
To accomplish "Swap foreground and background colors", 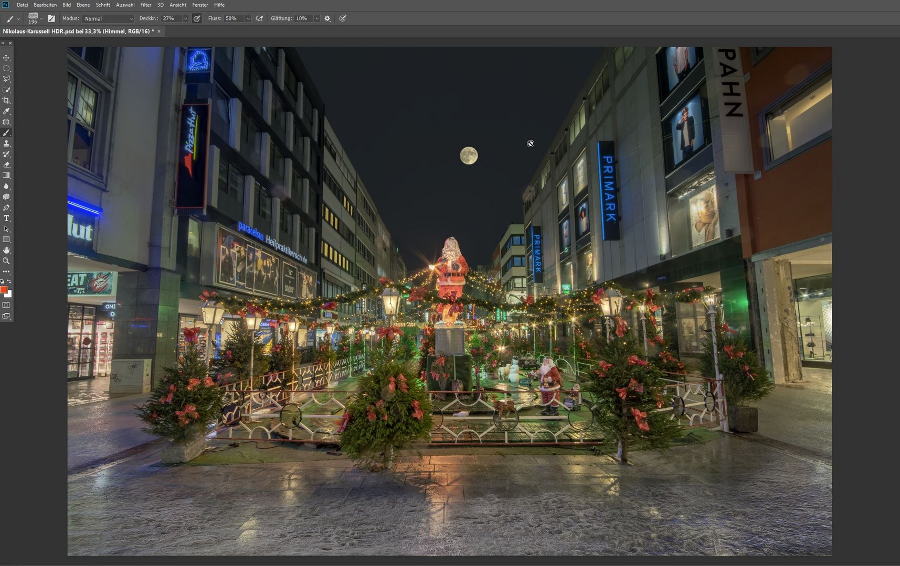I will [x=9, y=281].
